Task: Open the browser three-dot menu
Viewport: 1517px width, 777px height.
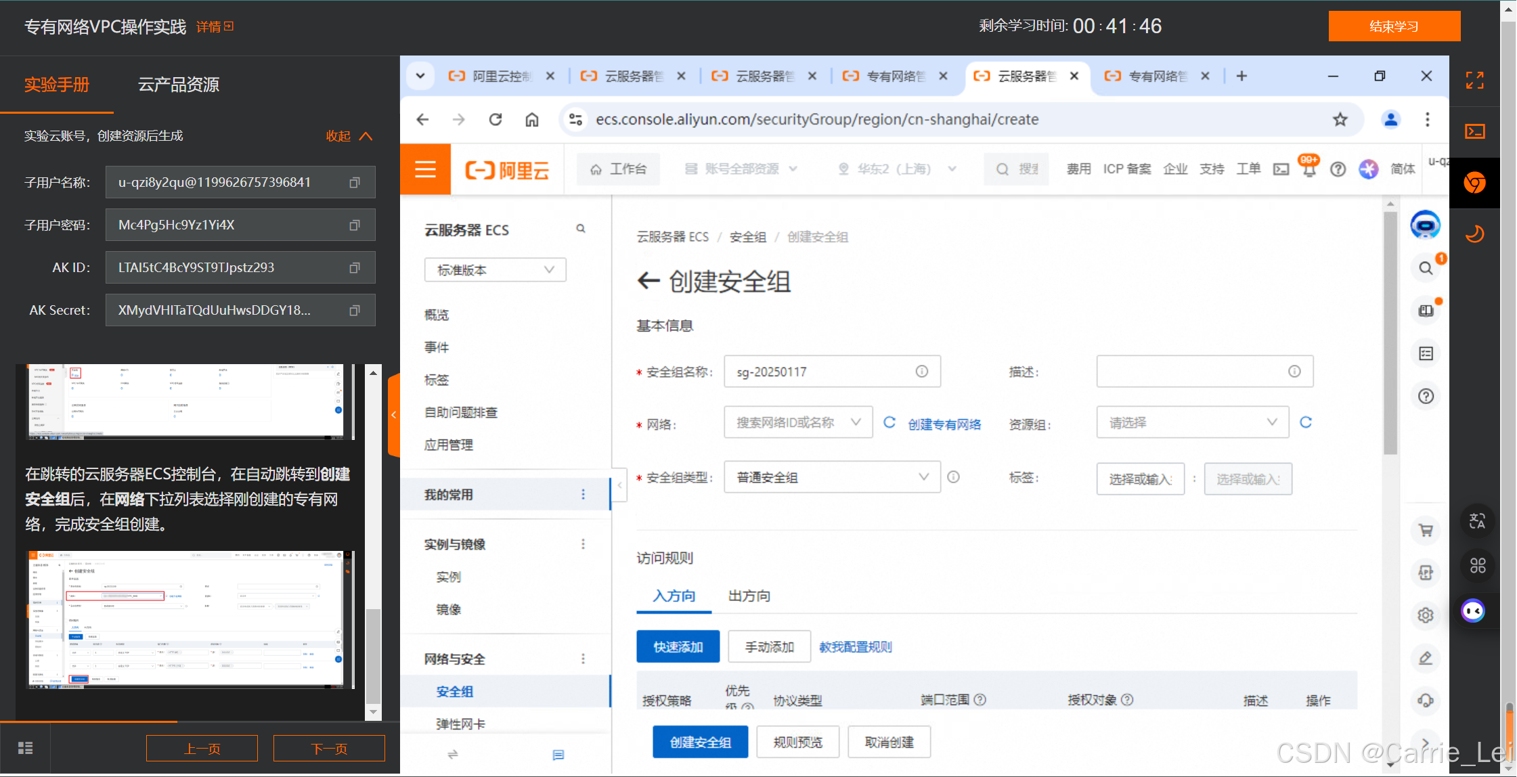Action: point(1428,120)
